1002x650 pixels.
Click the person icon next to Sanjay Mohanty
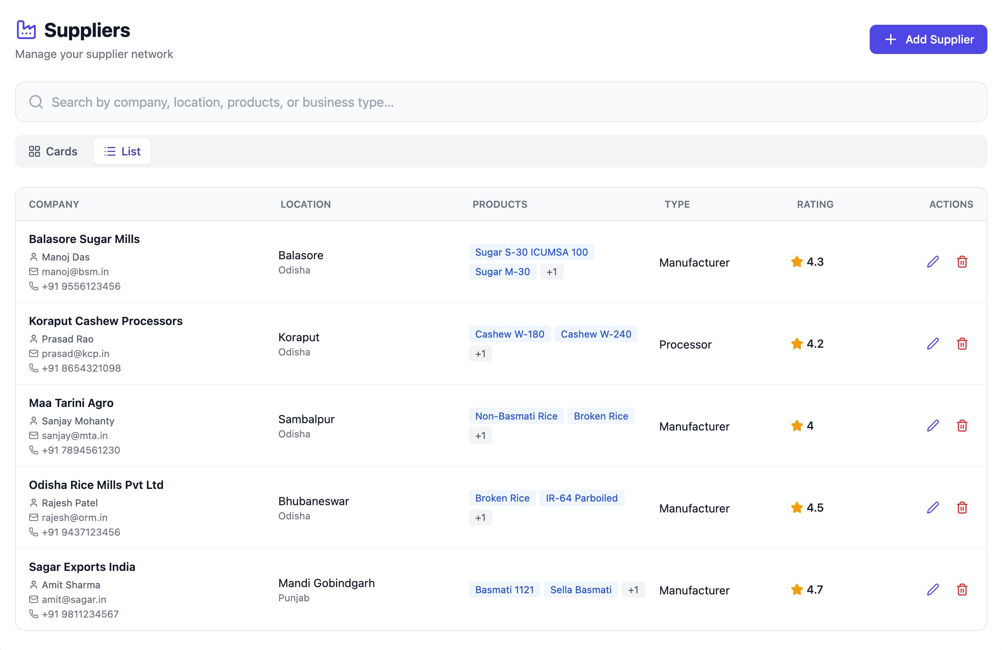pyautogui.click(x=33, y=421)
